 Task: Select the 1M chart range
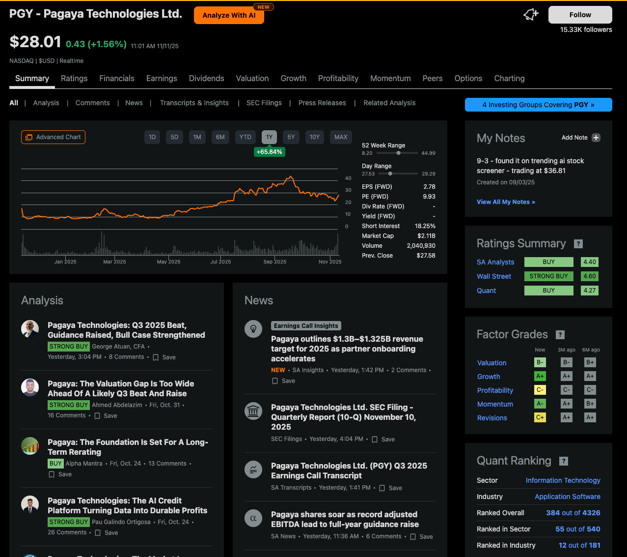197,137
